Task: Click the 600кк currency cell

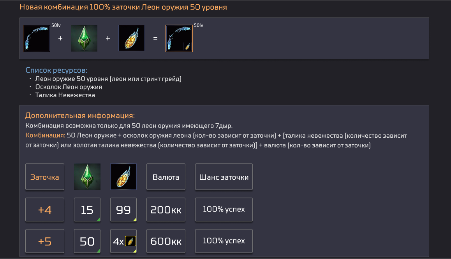Action: tap(166, 241)
